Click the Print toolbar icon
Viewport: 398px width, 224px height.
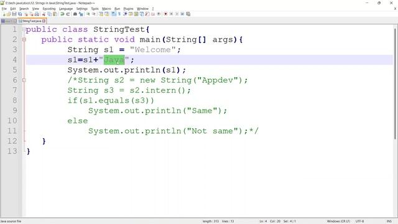coord(37,14)
